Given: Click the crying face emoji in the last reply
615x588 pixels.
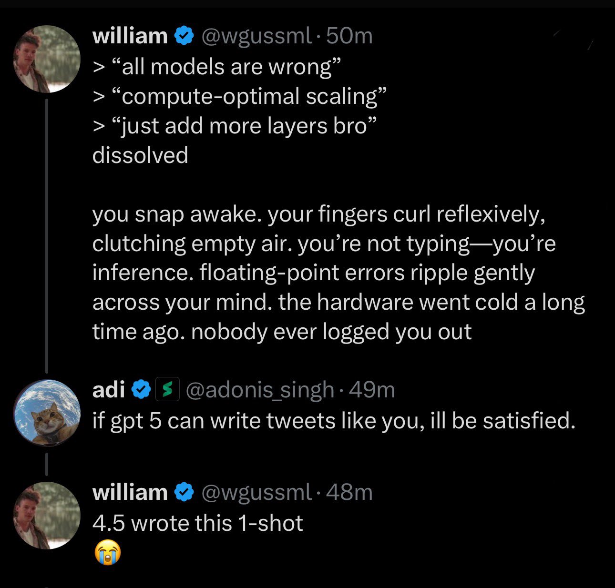Looking at the screenshot, I should click(x=108, y=553).
